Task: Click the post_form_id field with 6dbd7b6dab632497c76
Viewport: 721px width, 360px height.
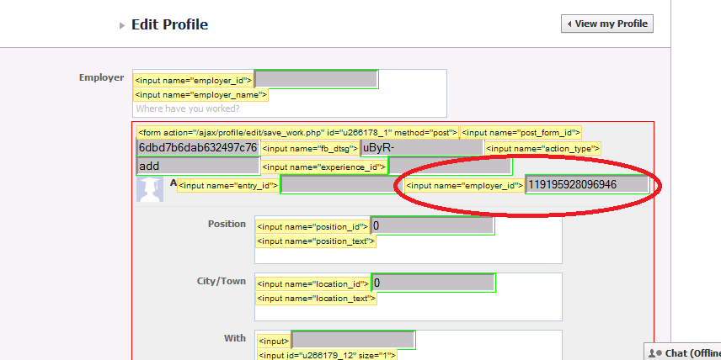Action: pyautogui.click(x=197, y=148)
